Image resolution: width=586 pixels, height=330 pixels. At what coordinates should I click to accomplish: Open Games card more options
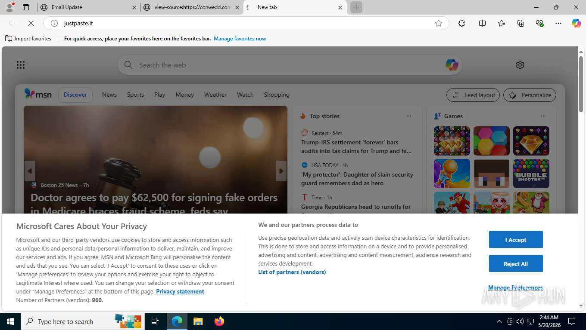tap(543, 116)
